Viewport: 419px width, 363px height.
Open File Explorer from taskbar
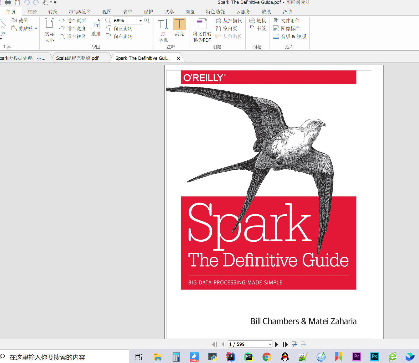tap(158, 357)
